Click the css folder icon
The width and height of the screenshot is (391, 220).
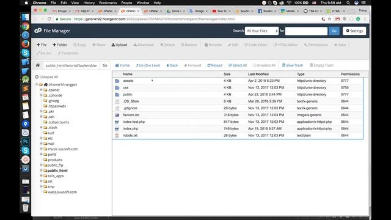click(x=117, y=88)
